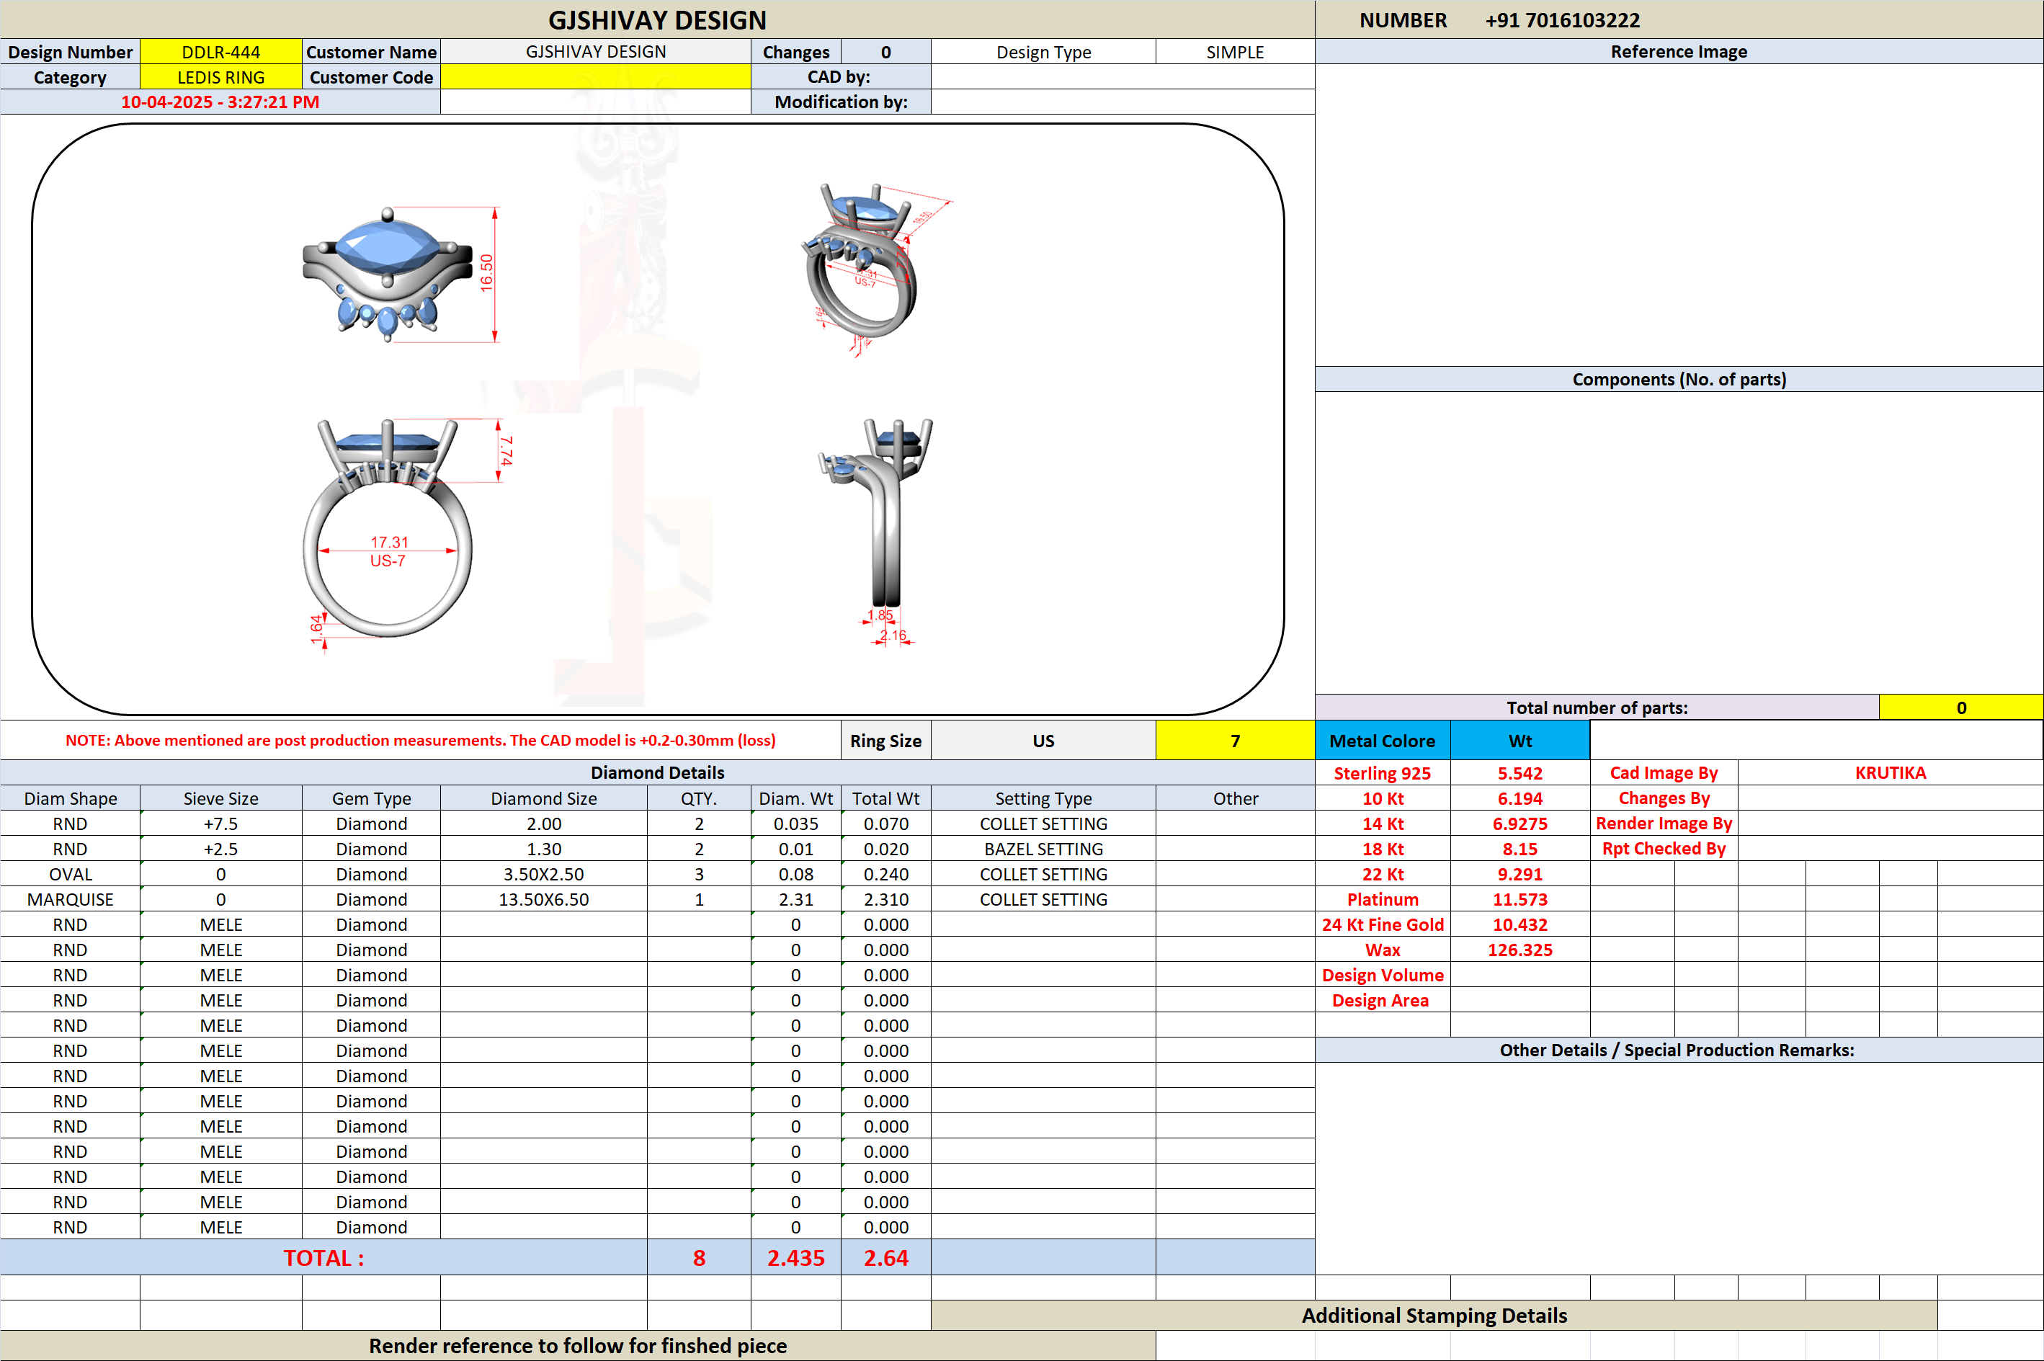Image resolution: width=2044 pixels, height=1361 pixels.
Task: Click the +7.5 sieve size cell
Action: [x=220, y=824]
